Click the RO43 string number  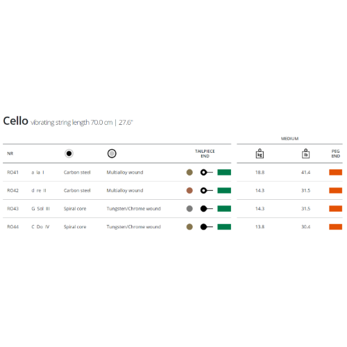tap(12, 209)
